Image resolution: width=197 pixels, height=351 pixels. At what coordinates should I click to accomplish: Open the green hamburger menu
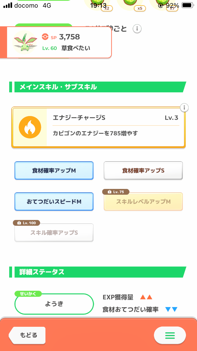[170, 335]
